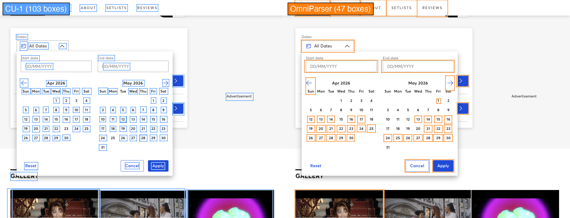The image size is (570, 218).
Task: Open the purple glow gallery image in CU-1 panel
Action: (230, 204)
